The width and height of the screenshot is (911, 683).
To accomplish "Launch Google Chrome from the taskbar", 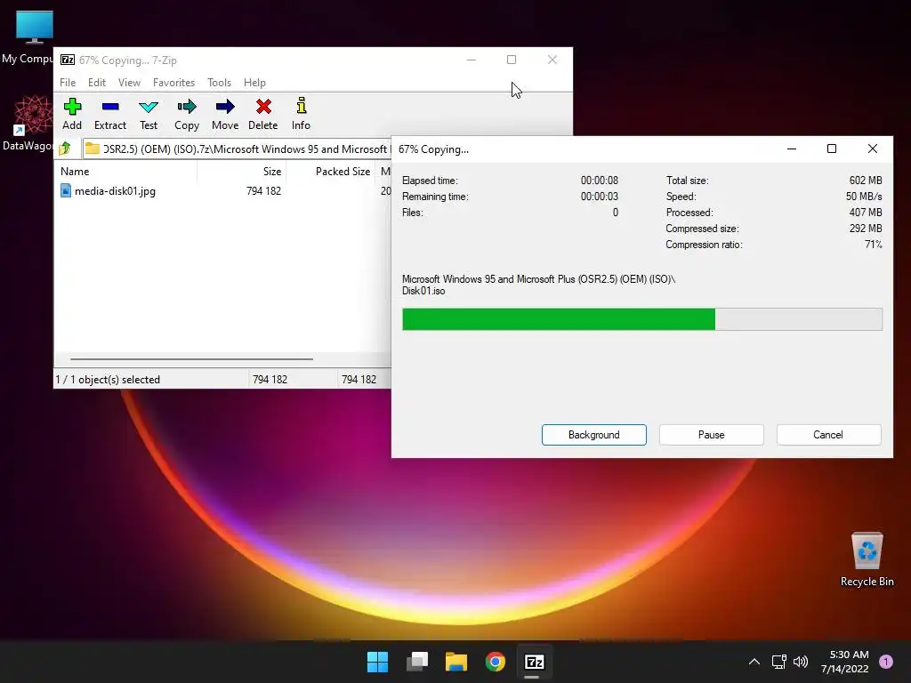I will click(x=495, y=662).
